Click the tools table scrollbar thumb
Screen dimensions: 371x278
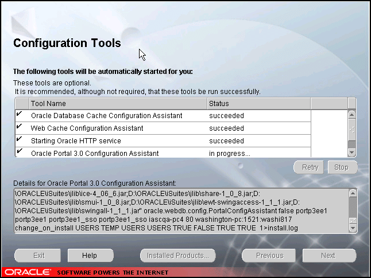coord(352,130)
